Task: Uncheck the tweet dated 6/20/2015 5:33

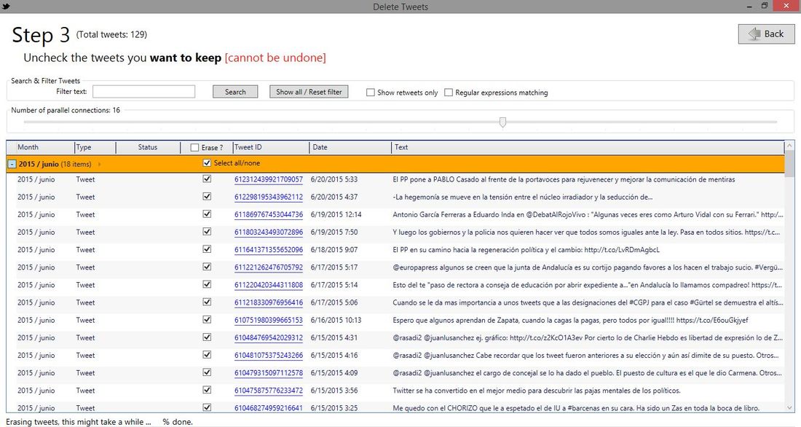Action: tap(207, 179)
